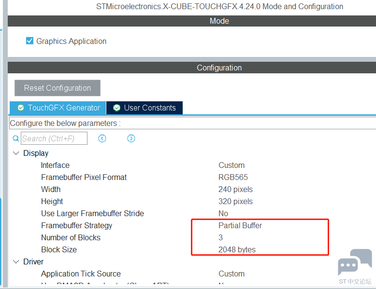Screen dimensions: 376x289
Task: Select the Framebuffer Strategy label
Action: point(76,225)
